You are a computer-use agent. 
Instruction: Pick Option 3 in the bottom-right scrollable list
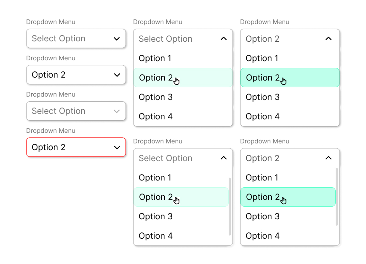coord(288,216)
